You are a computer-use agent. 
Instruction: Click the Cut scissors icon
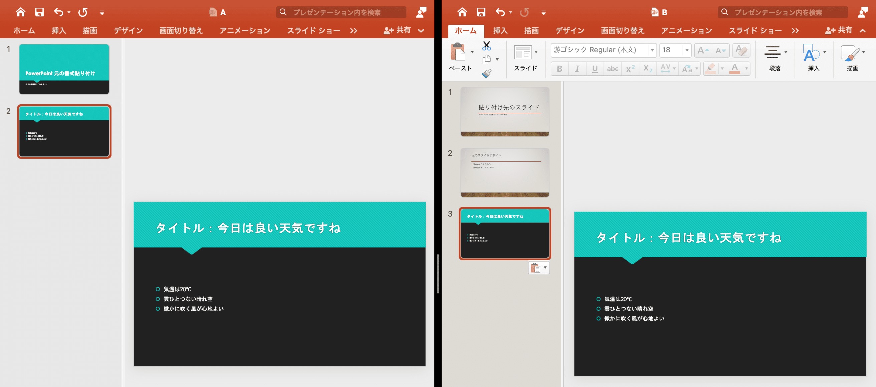tap(487, 45)
